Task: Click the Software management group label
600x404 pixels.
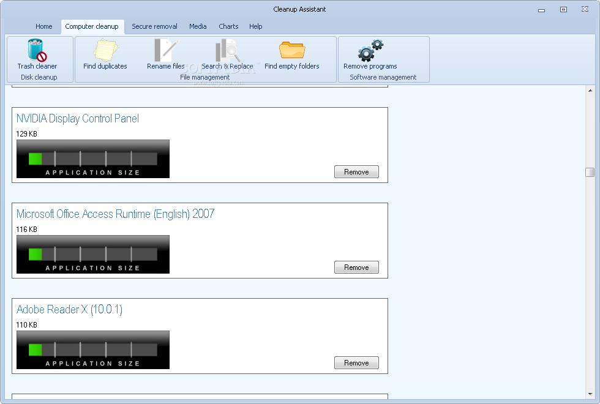Action: click(383, 77)
